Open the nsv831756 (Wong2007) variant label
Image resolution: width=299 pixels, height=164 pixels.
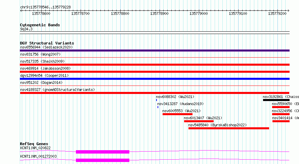pyautogui.click(x=40, y=54)
